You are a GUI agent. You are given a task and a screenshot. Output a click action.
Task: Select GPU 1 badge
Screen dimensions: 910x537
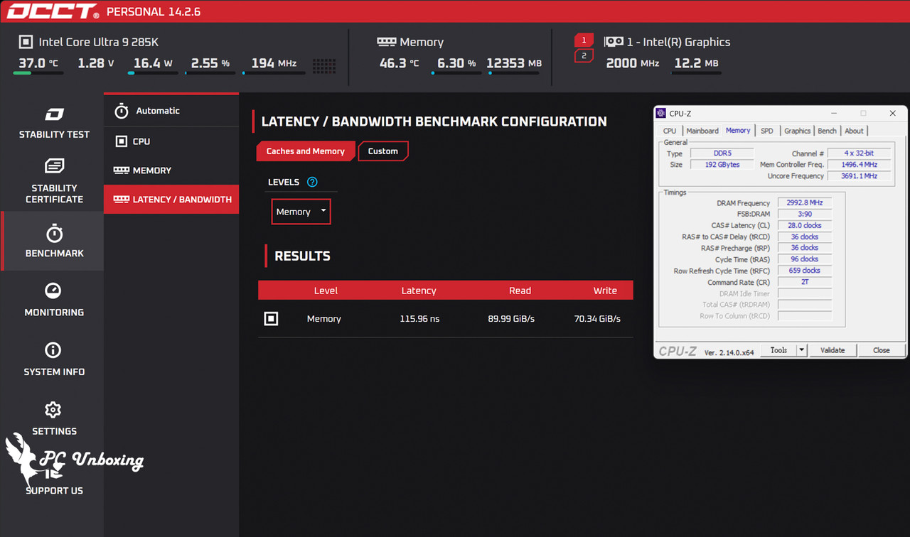tap(584, 40)
